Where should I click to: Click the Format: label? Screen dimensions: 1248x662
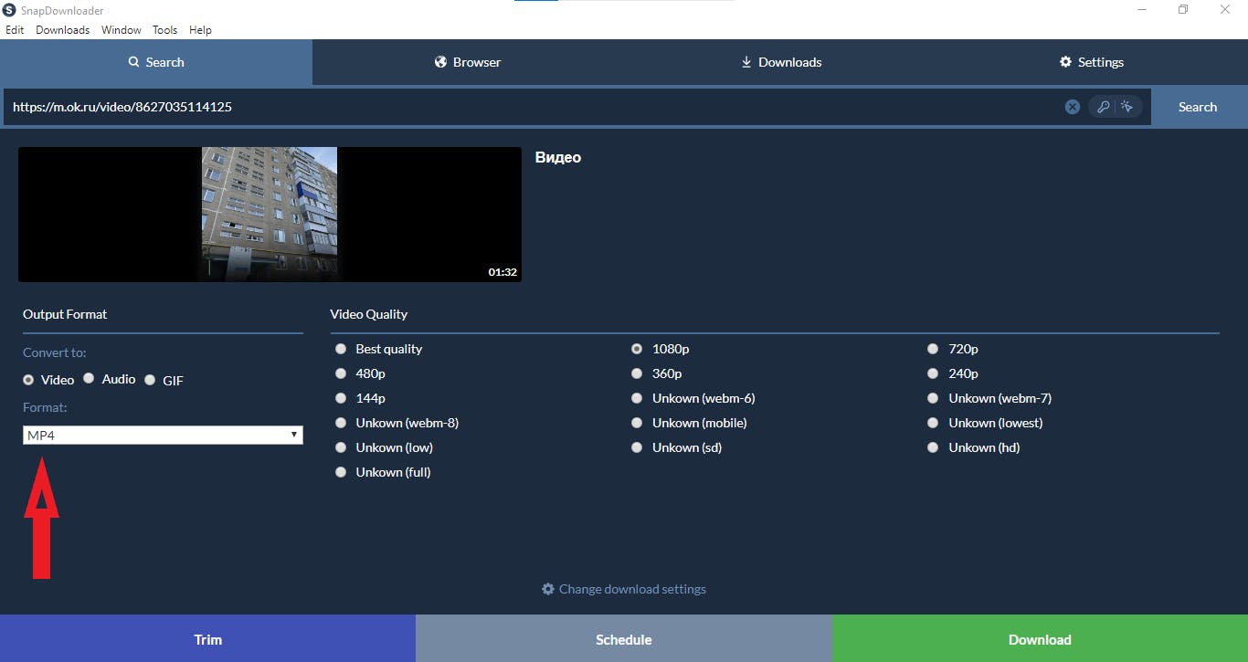[45, 407]
